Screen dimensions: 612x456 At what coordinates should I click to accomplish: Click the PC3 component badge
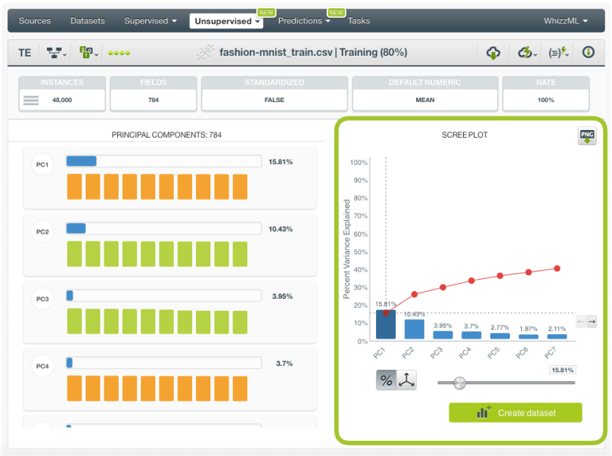[x=42, y=299]
